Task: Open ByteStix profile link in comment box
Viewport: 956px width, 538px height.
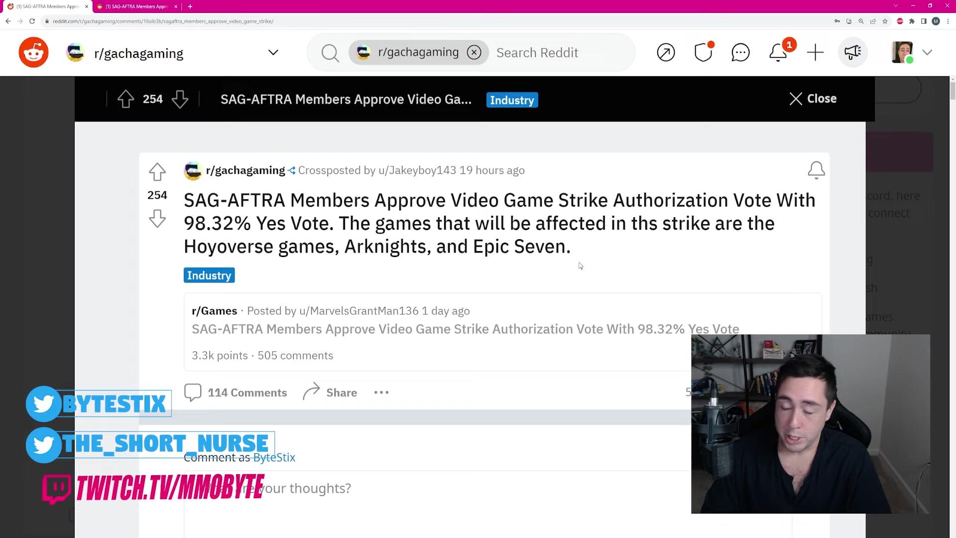Action: tap(274, 457)
